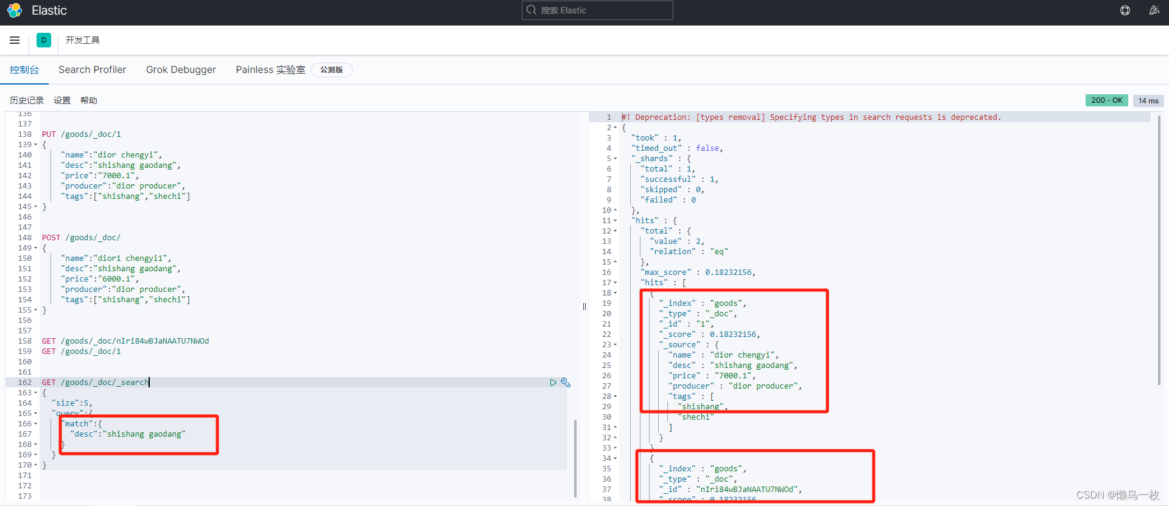The width and height of the screenshot is (1169, 506).
Task: Click the "relation" : "eq" line
Action: pos(689,252)
